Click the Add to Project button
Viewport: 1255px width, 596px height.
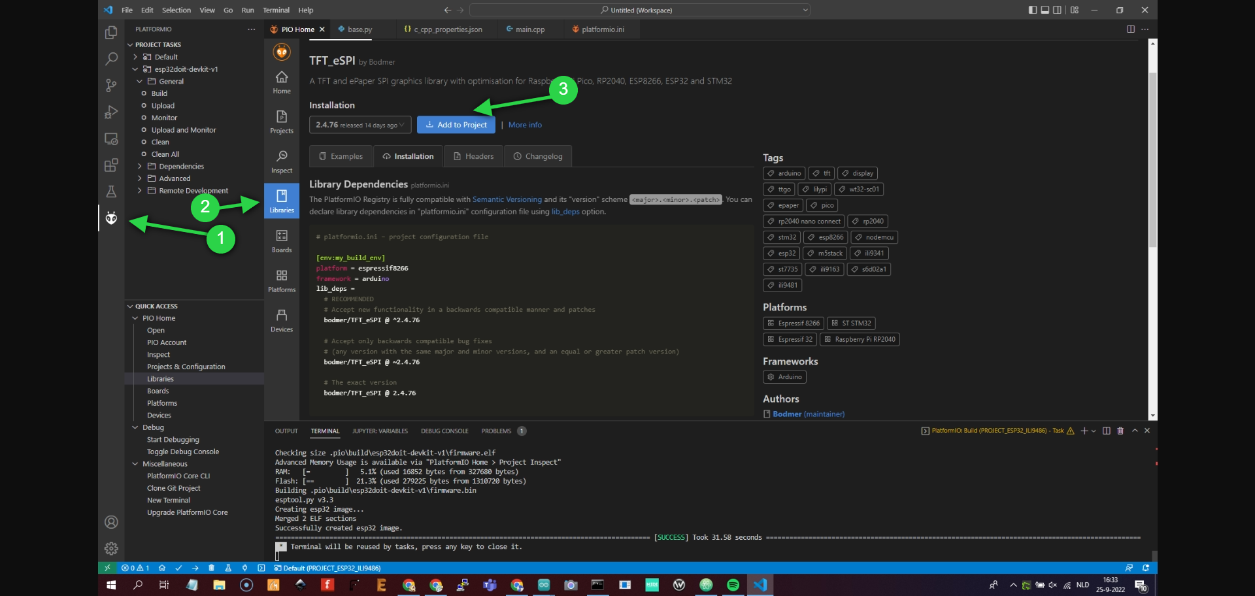pos(456,125)
